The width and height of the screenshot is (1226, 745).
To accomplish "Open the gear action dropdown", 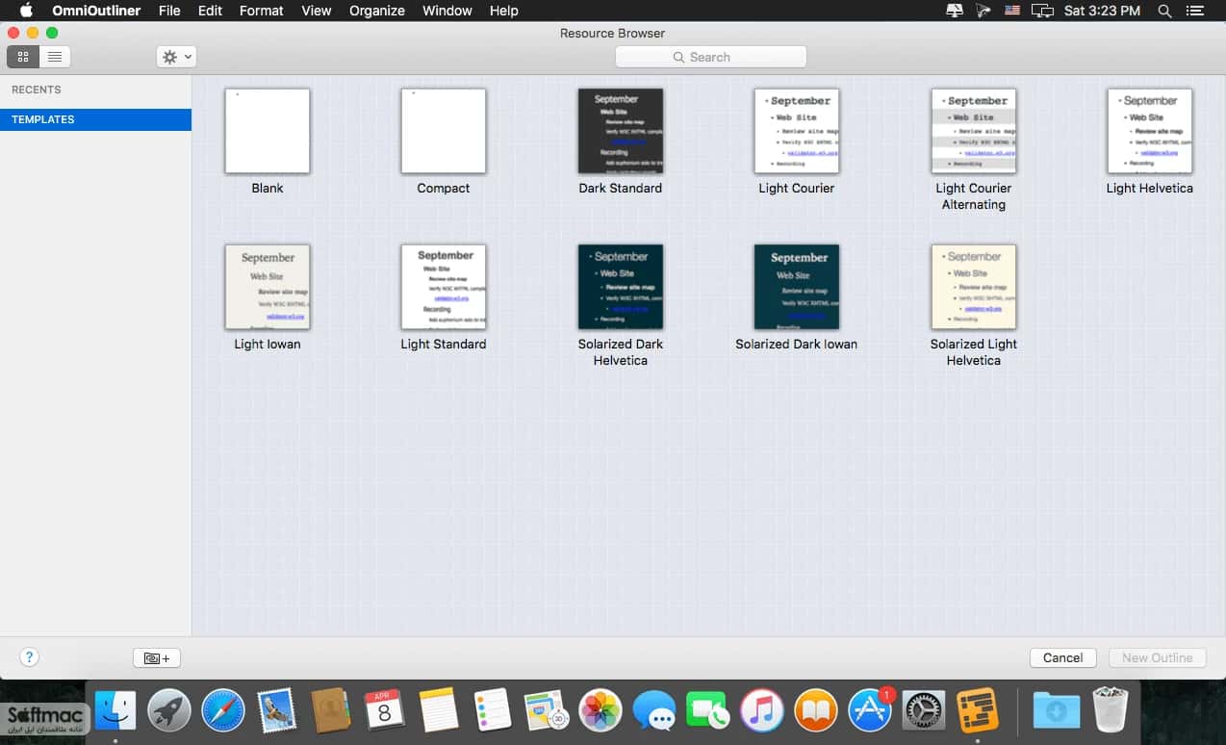I will pyautogui.click(x=176, y=57).
